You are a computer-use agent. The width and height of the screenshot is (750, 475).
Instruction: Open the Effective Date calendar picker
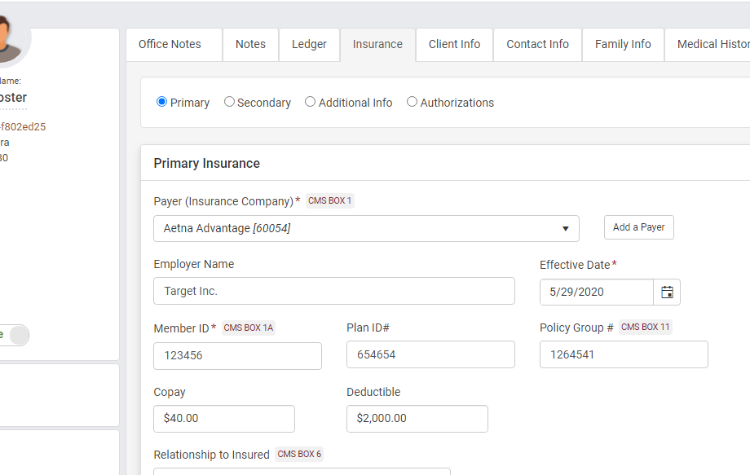[667, 292]
